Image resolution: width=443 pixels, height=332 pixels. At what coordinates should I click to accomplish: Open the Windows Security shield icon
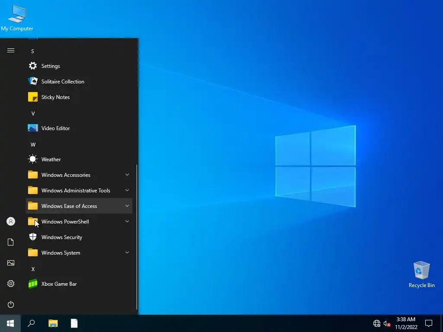pyautogui.click(x=33, y=237)
